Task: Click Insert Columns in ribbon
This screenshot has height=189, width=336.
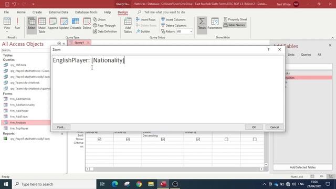Action: 173,19
